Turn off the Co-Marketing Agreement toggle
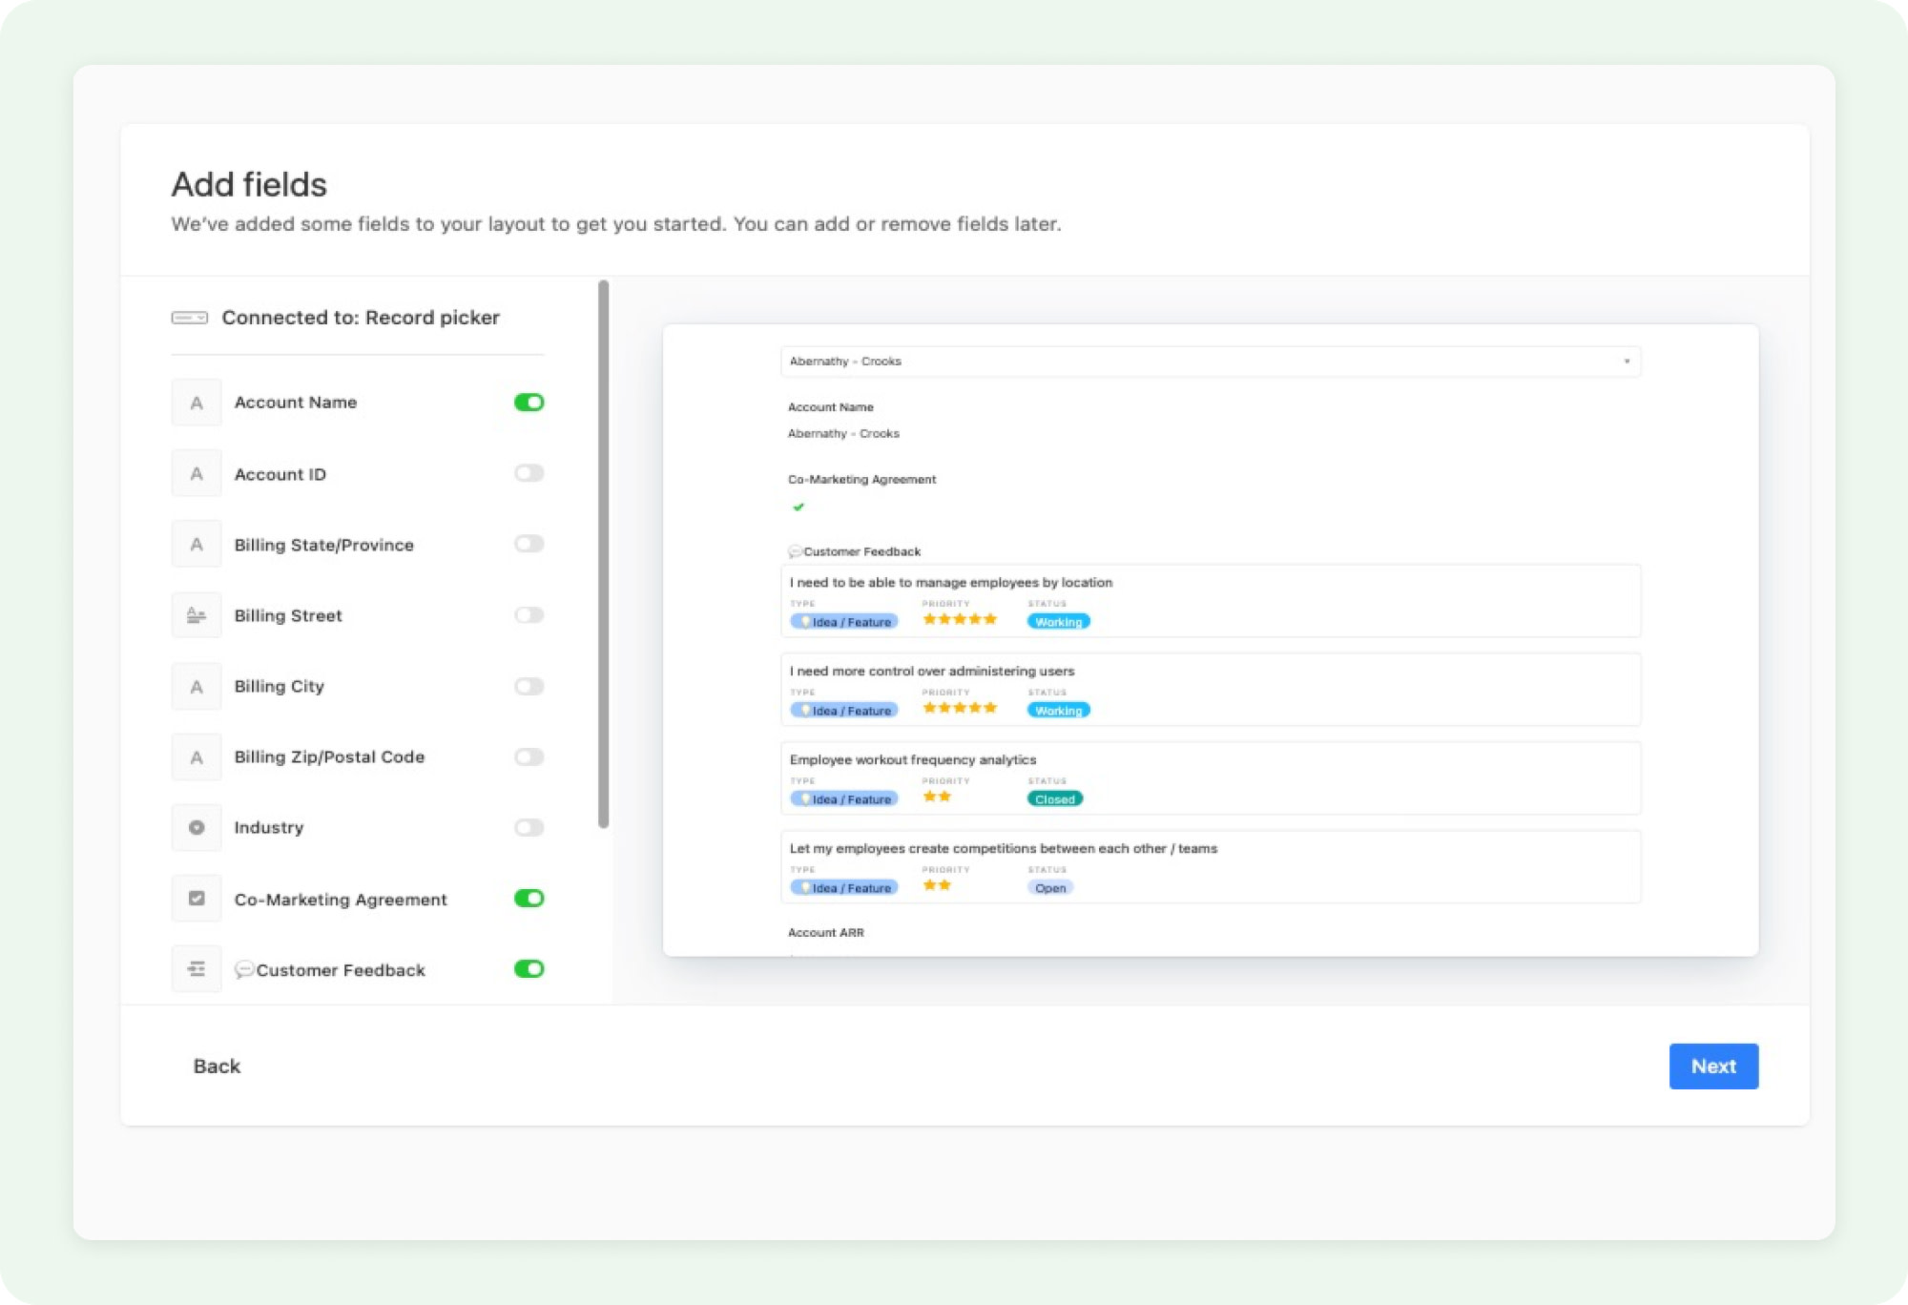Screen dimensions: 1908x1305 tap(528, 899)
